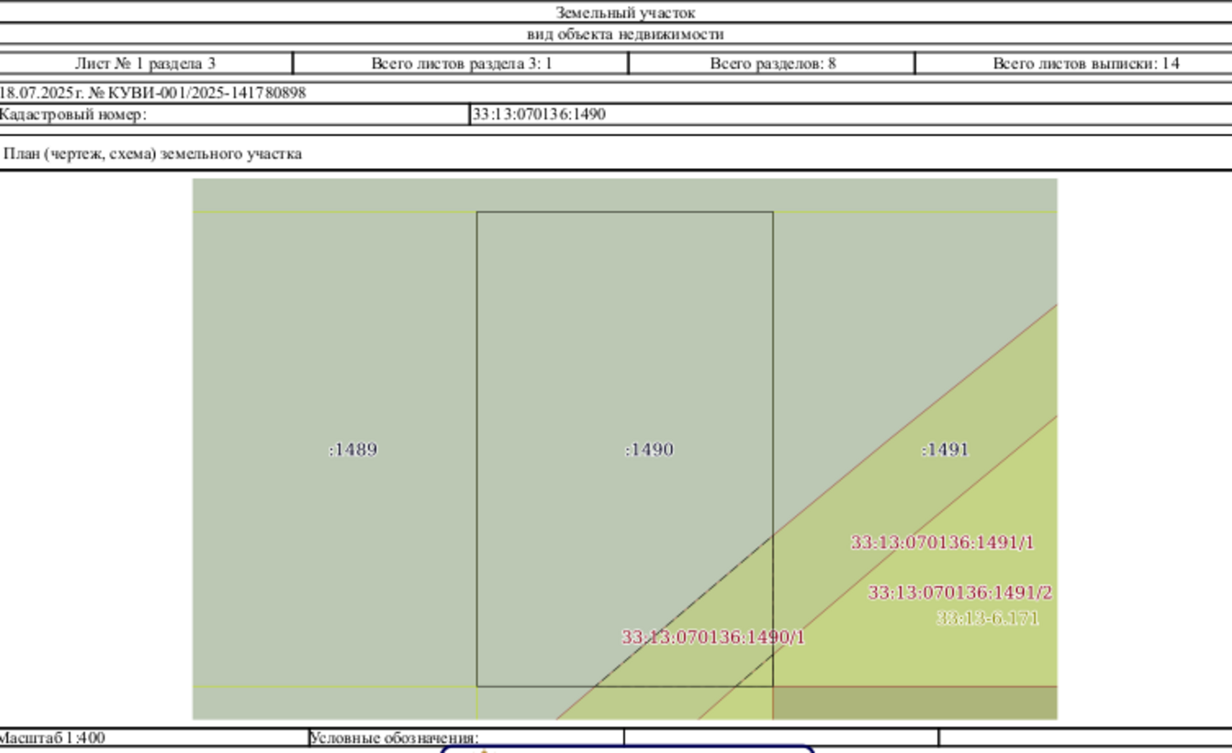Select 'Всего листов раздела 3: 1' cell

[461, 63]
